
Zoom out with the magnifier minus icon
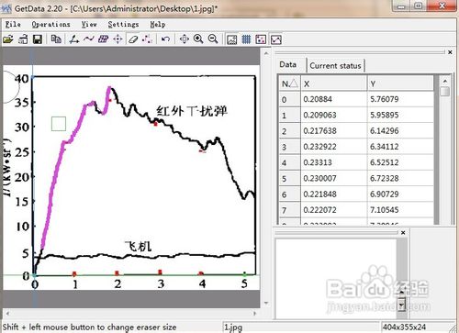tap(213, 39)
